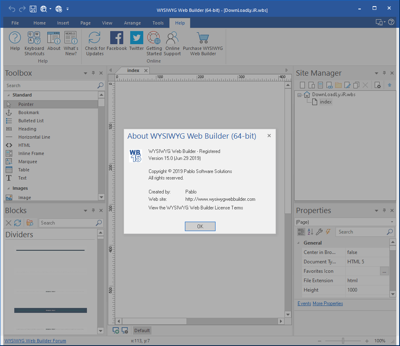Collapse the General properties group

[298, 243]
